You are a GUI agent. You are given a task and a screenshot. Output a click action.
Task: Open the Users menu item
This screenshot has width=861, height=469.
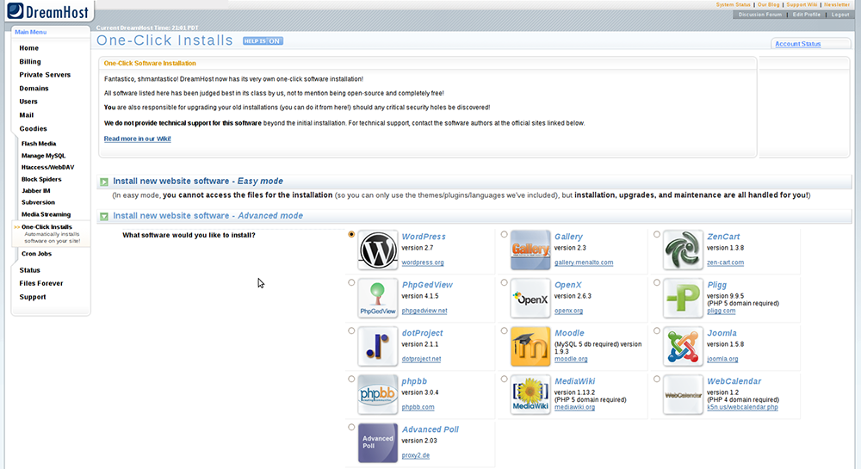[x=28, y=102]
